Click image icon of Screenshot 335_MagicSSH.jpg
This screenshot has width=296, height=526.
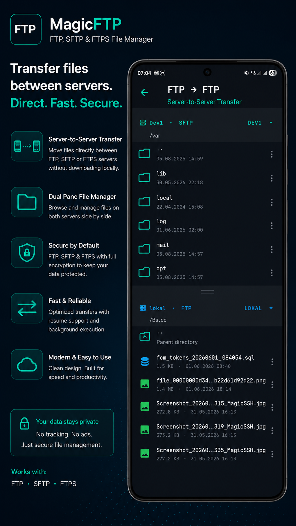click(145, 453)
